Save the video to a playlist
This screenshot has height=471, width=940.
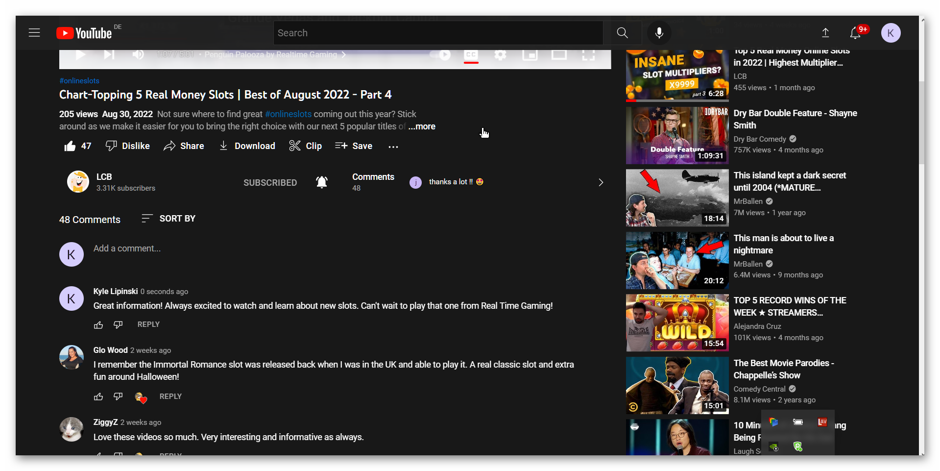pyautogui.click(x=354, y=146)
